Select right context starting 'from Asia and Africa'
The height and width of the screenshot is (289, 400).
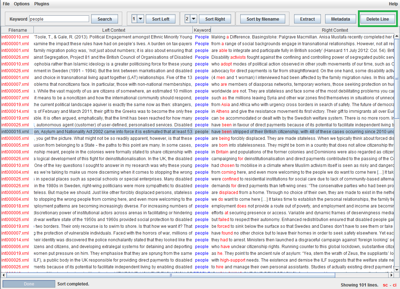(x=303, y=105)
